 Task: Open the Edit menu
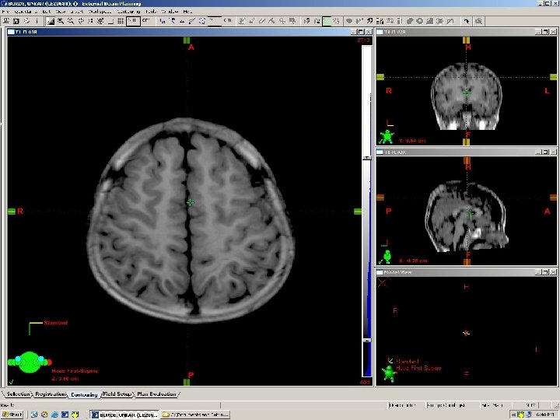pos(47,12)
